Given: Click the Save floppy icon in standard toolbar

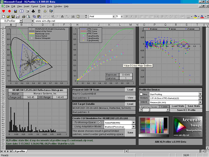Looking at the screenshot, I should point(13,16).
